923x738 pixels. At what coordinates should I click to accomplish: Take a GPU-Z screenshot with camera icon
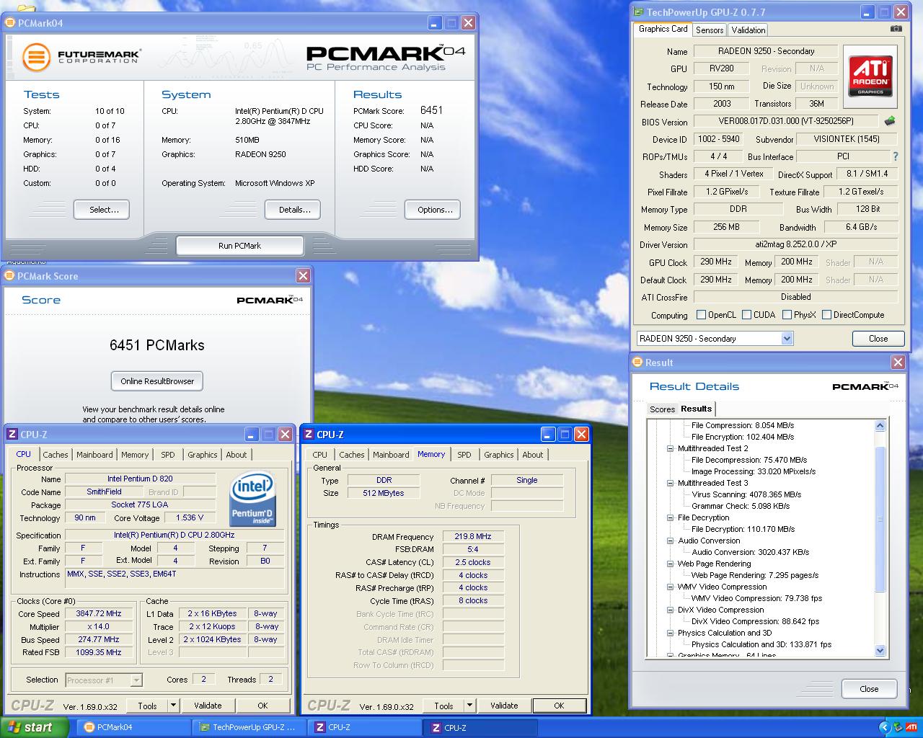pos(896,29)
